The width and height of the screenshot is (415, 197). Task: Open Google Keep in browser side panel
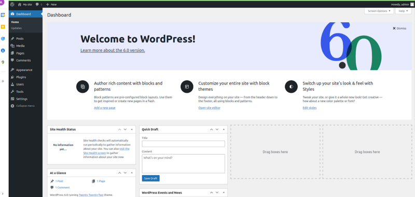click(3, 27)
